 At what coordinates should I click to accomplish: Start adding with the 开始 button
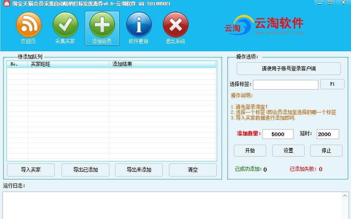250,151
